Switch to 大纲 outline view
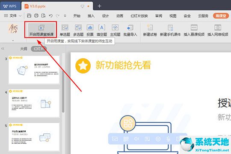The image size is (231, 154). [24, 49]
